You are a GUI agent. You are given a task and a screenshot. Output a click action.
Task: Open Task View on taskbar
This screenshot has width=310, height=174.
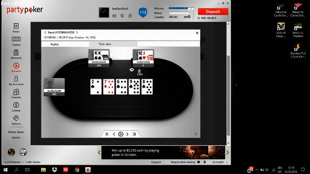point(27,170)
